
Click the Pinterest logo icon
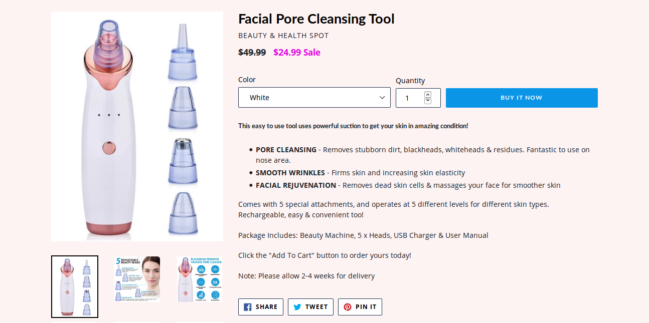tap(348, 307)
